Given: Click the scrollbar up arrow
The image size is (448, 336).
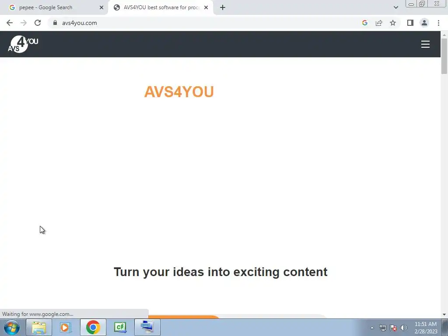Looking at the screenshot, I should 444,35.
